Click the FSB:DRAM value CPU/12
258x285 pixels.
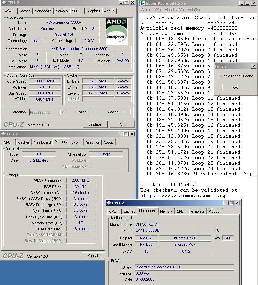(x=80, y=187)
